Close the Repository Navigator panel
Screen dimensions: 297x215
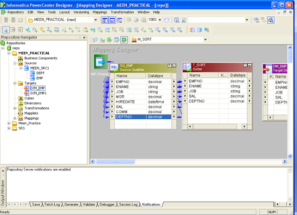point(84,37)
